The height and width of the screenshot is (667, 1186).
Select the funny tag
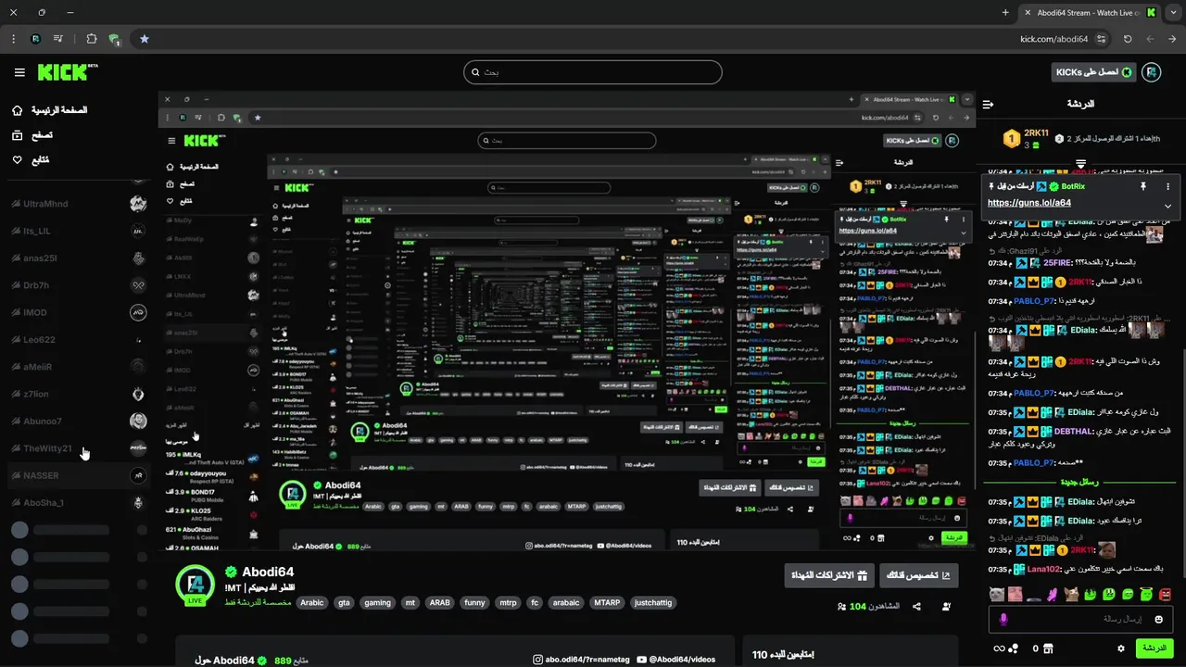(474, 602)
